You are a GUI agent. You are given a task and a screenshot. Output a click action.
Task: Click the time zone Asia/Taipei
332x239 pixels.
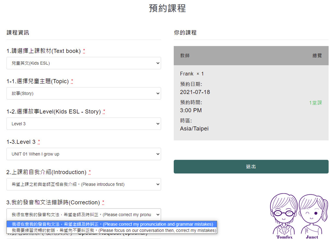point(194,129)
